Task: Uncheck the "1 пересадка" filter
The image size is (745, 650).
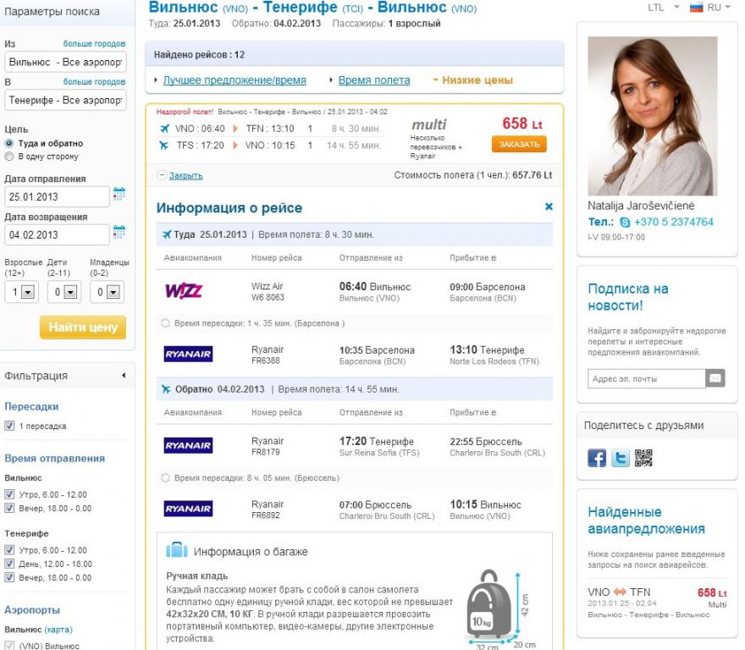Action: [9, 426]
